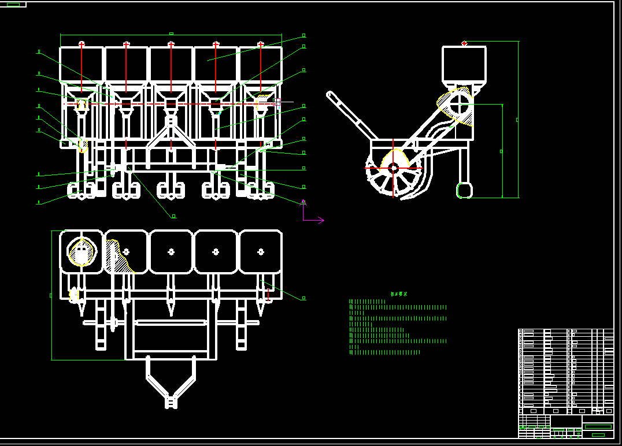Select the red horizontal shaft centerline in front view
The height and width of the screenshot is (446, 622).
[x=171, y=104]
